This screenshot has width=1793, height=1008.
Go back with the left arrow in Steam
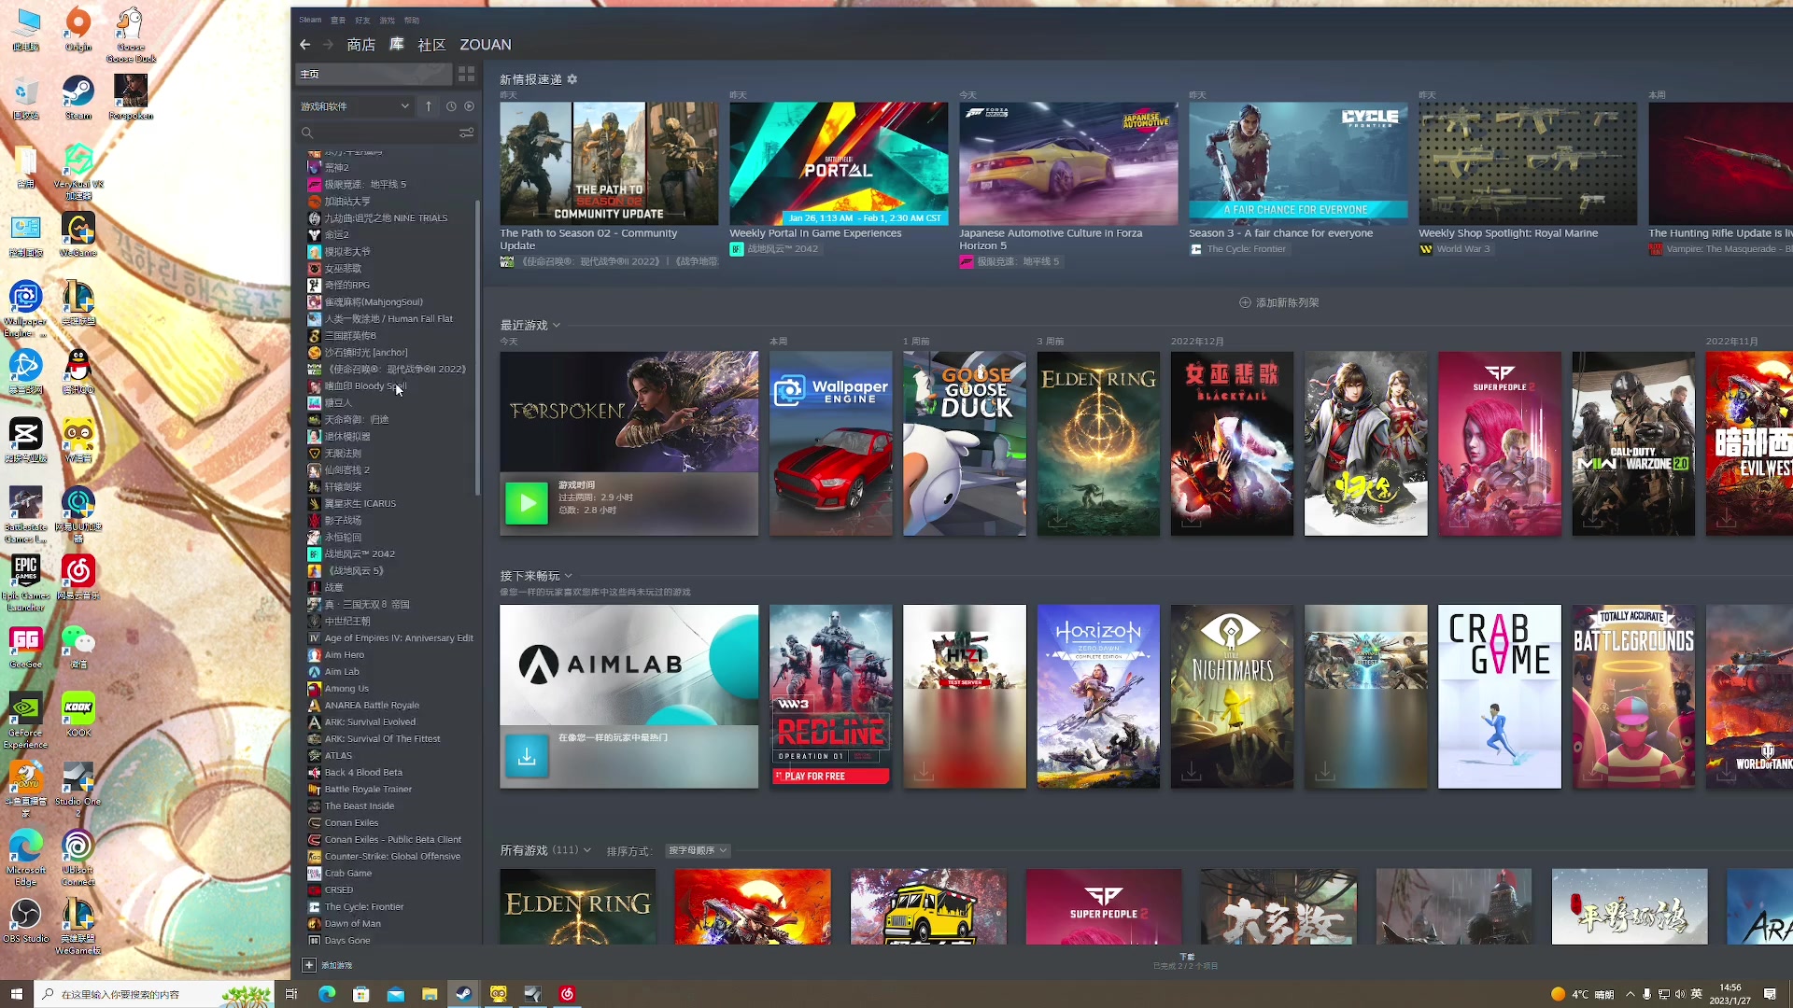304,44
